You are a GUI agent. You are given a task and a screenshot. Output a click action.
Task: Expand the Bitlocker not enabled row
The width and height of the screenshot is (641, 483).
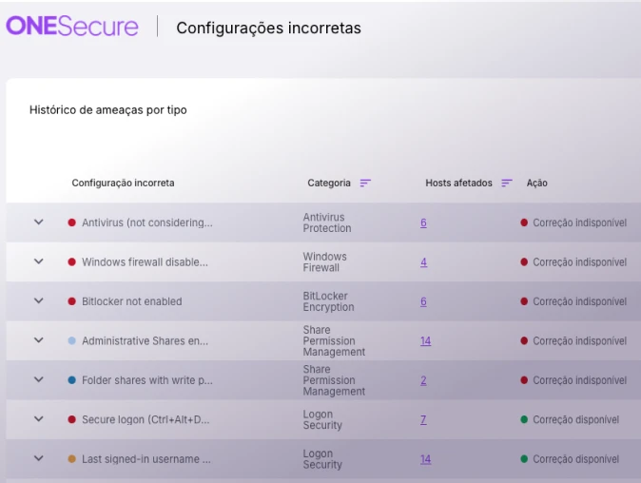pyautogui.click(x=39, y=301)
